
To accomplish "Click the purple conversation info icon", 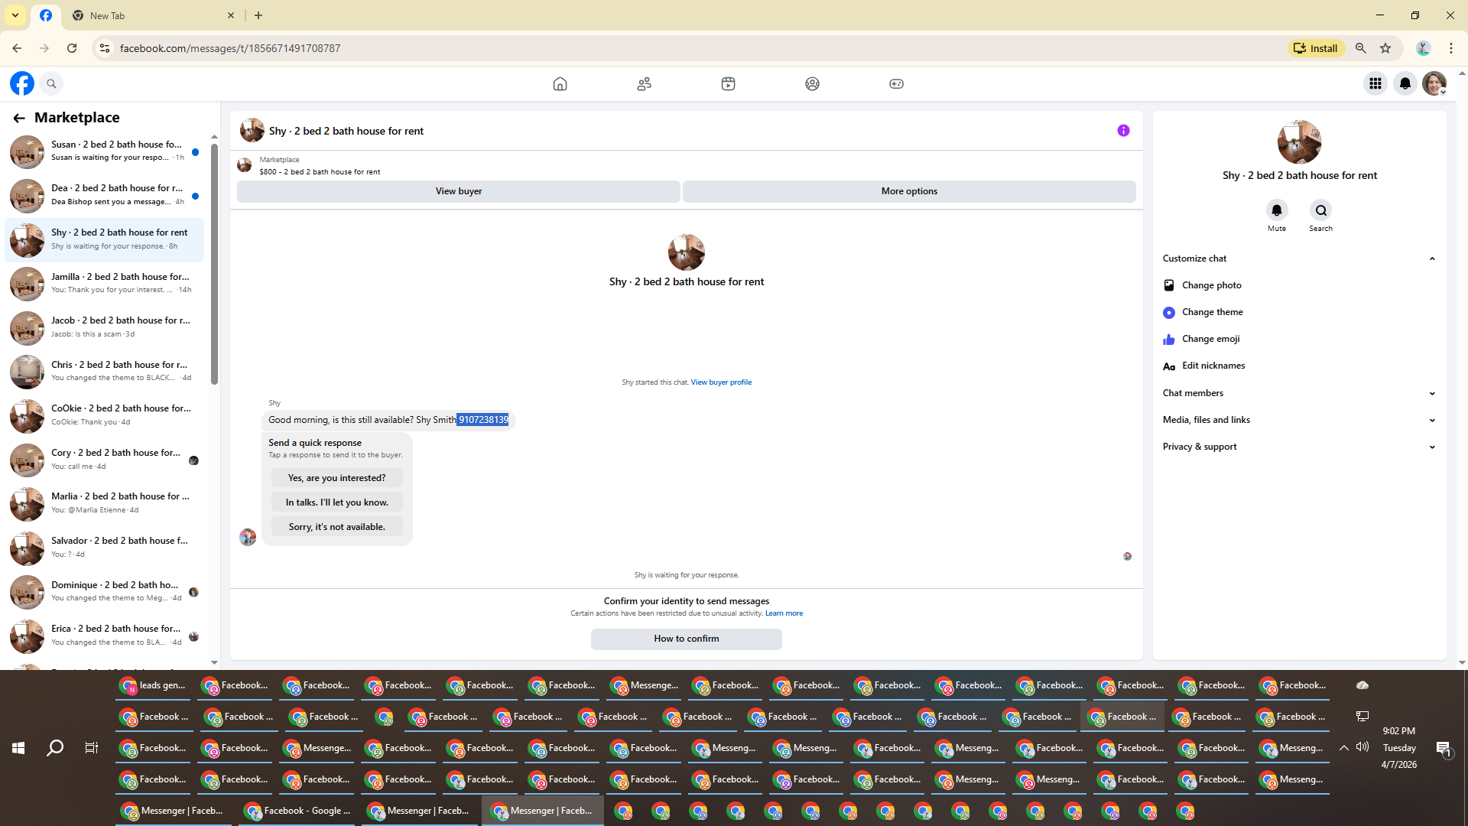I will click(1123, 131).
